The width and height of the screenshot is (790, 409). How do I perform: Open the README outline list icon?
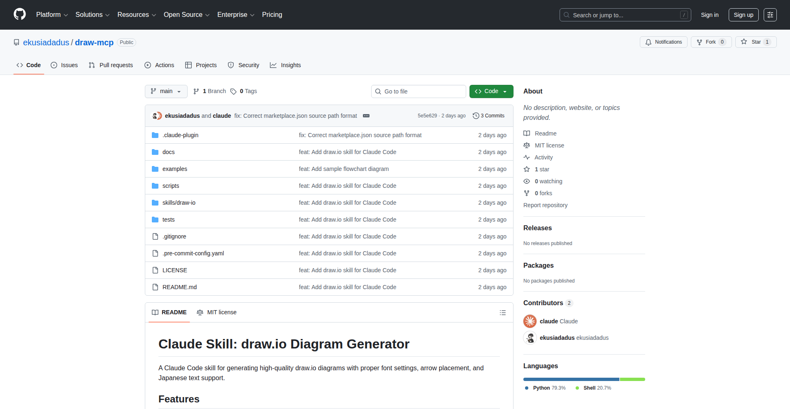click(502, 313)
